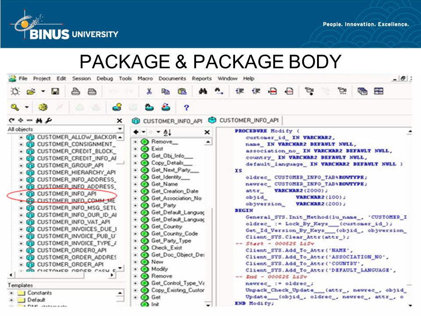Viewport: 421px width, 316px height.
Task: Select Get_Creation_Date in the procedure list
Action: 175,191
